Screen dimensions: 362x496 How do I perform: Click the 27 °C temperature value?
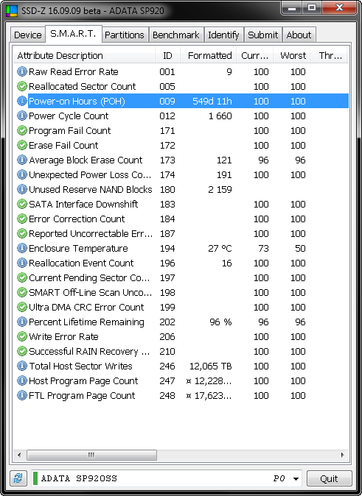click(220, 248)
